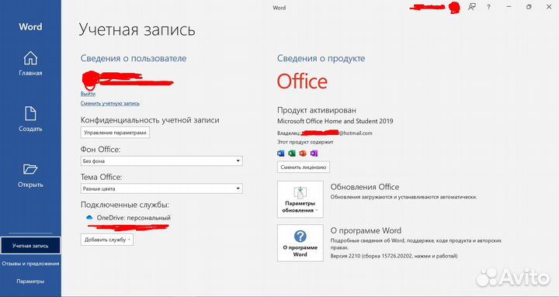Click the OneNote app icon under product contents
Screen dimensions: 559x297
tap(314, 154)
